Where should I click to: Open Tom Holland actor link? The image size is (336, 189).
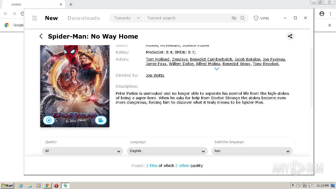pyautogui.click(x=157, y=59)
